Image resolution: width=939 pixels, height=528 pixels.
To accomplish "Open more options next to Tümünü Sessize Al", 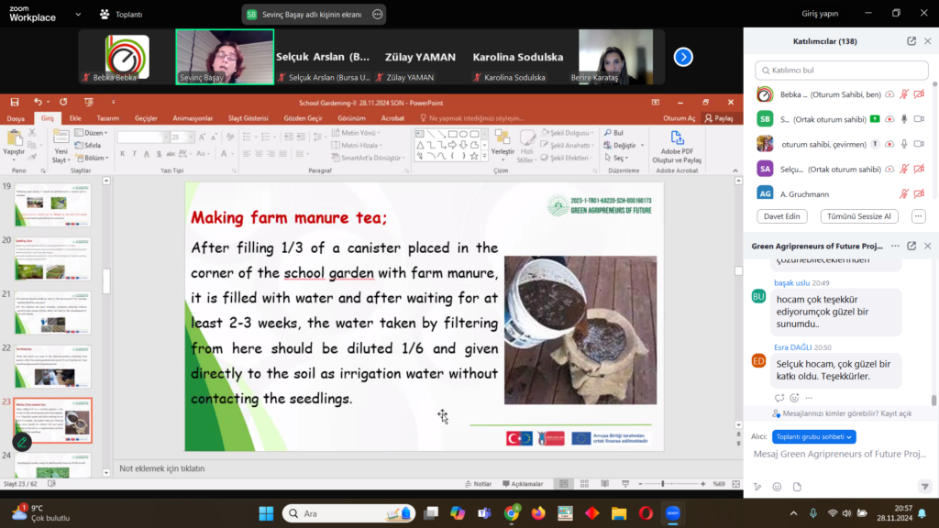I will [918, 216].
